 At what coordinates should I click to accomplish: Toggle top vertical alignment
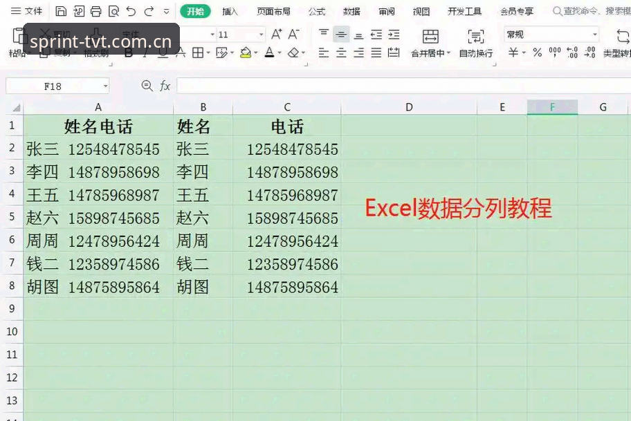click(x=324, y=34)
